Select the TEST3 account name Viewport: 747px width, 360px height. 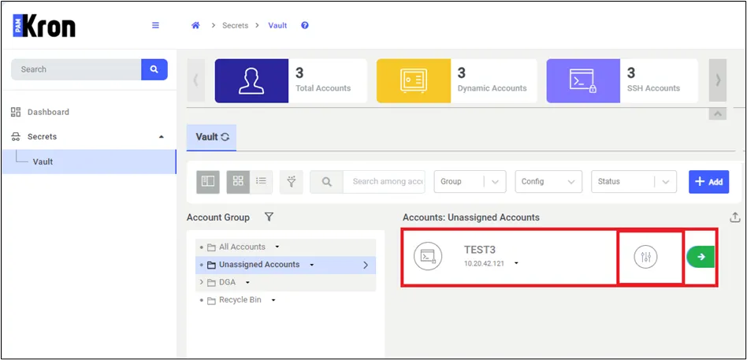coord(480,250)
